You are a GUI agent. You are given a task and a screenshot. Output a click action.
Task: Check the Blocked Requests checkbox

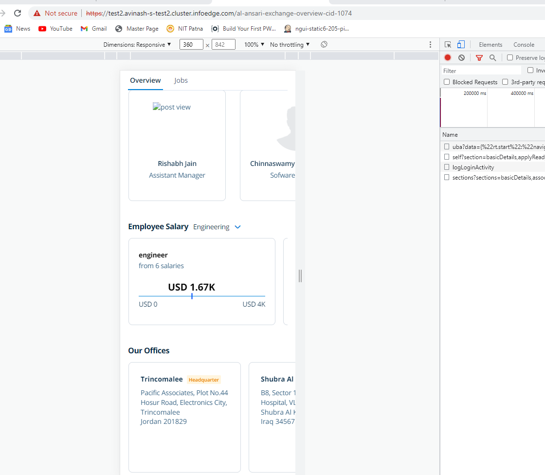(x=447, y=82)
